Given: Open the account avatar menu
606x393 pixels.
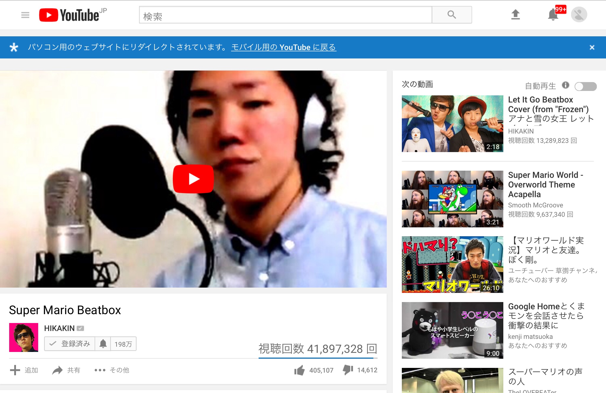Looking at the screenshot, I should [579, 14].
